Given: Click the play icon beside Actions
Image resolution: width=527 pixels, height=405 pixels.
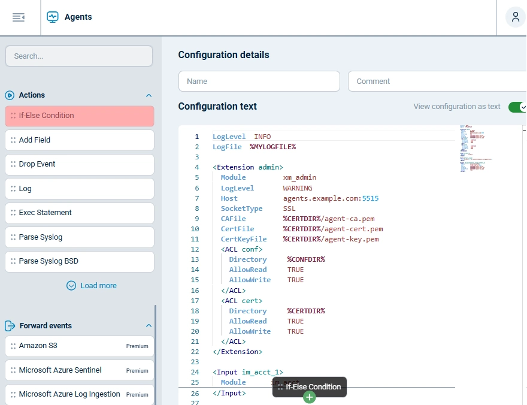Looking at the screenshot, I should [x=10, y=95].
